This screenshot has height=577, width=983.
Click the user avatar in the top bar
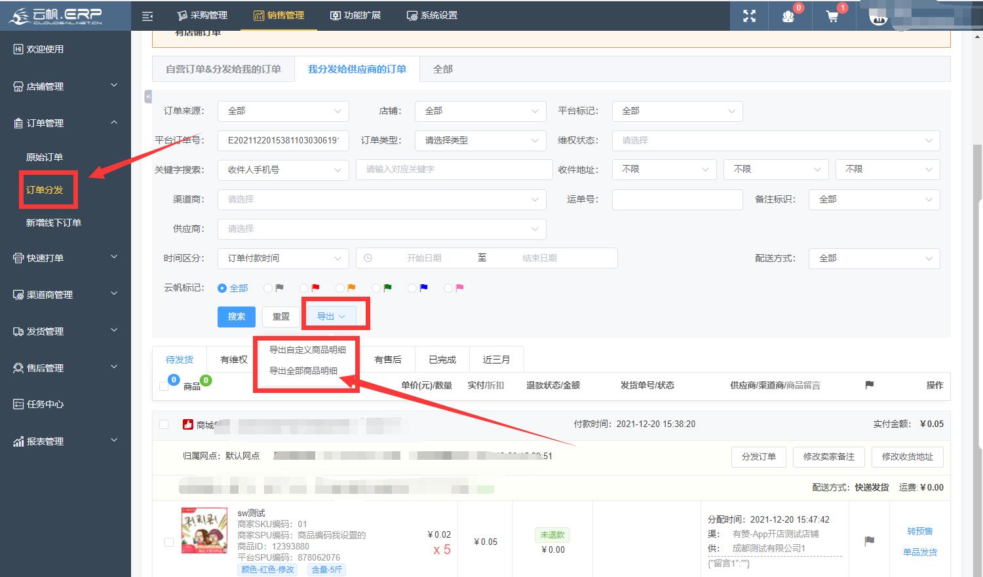coord(878,17)
